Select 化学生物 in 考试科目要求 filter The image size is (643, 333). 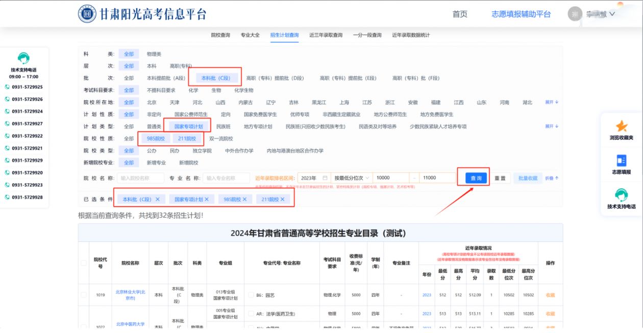tap(243, 90)
